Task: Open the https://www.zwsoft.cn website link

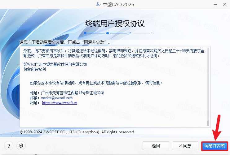Action: [x=60, y=102]
